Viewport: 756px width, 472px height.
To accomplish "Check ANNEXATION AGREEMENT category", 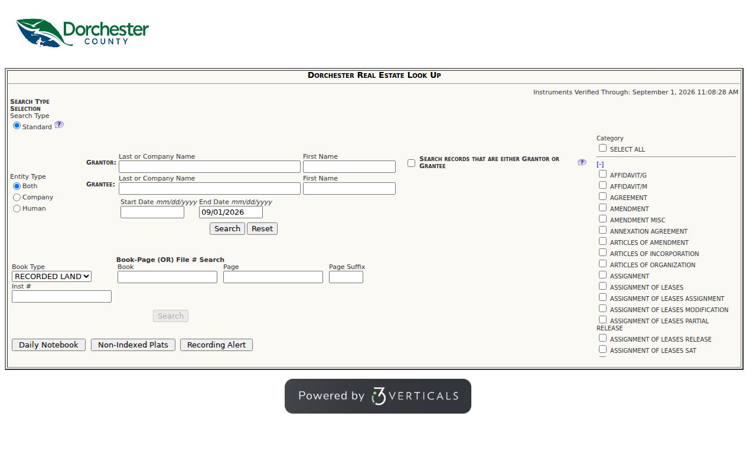I will click(x=602, y=230).
